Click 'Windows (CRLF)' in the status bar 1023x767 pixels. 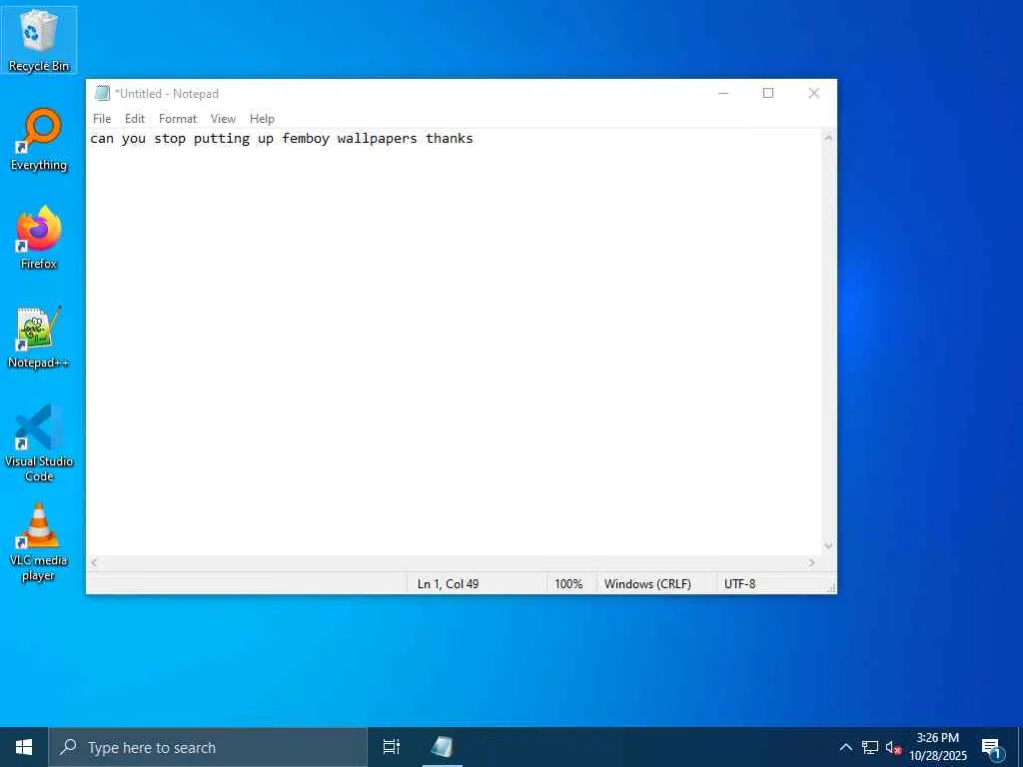(x=647, y=583)
